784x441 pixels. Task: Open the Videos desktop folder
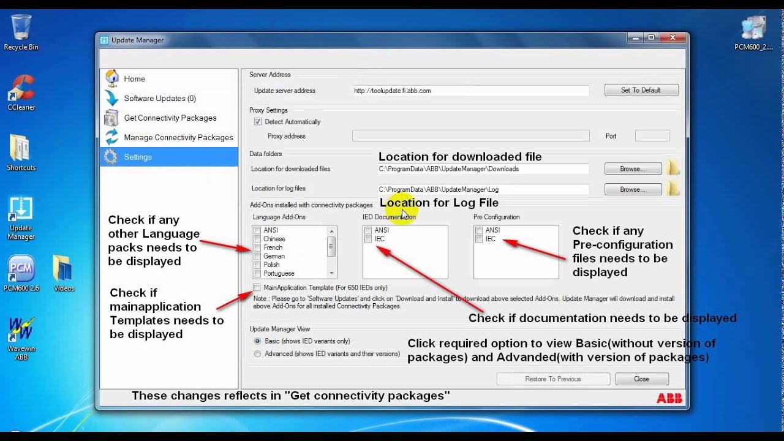pos(63,274)
